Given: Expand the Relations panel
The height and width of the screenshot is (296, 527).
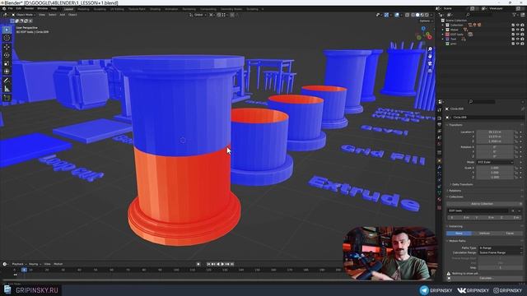Looking at the screenshot, I should coord(455,191).
